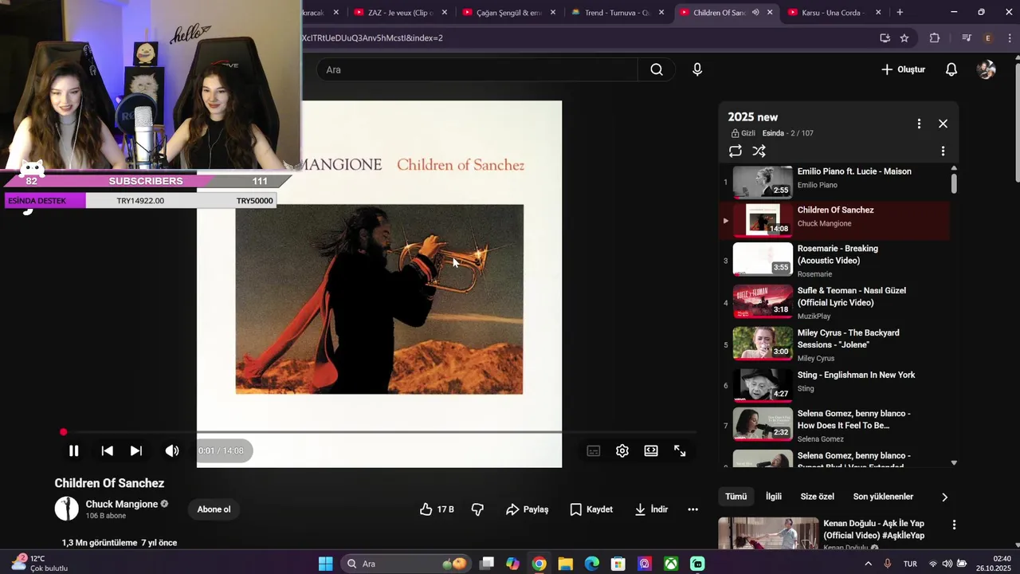Switch to Trend - Turnuva tab
Screen dimensions: 1020x574
coord(615,12)
